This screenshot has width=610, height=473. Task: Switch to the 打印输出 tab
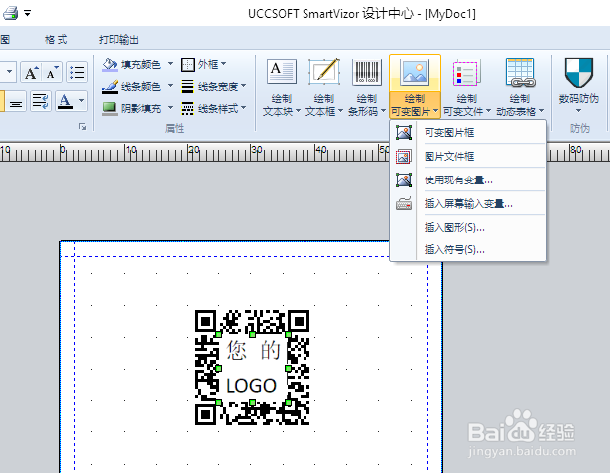119,39
